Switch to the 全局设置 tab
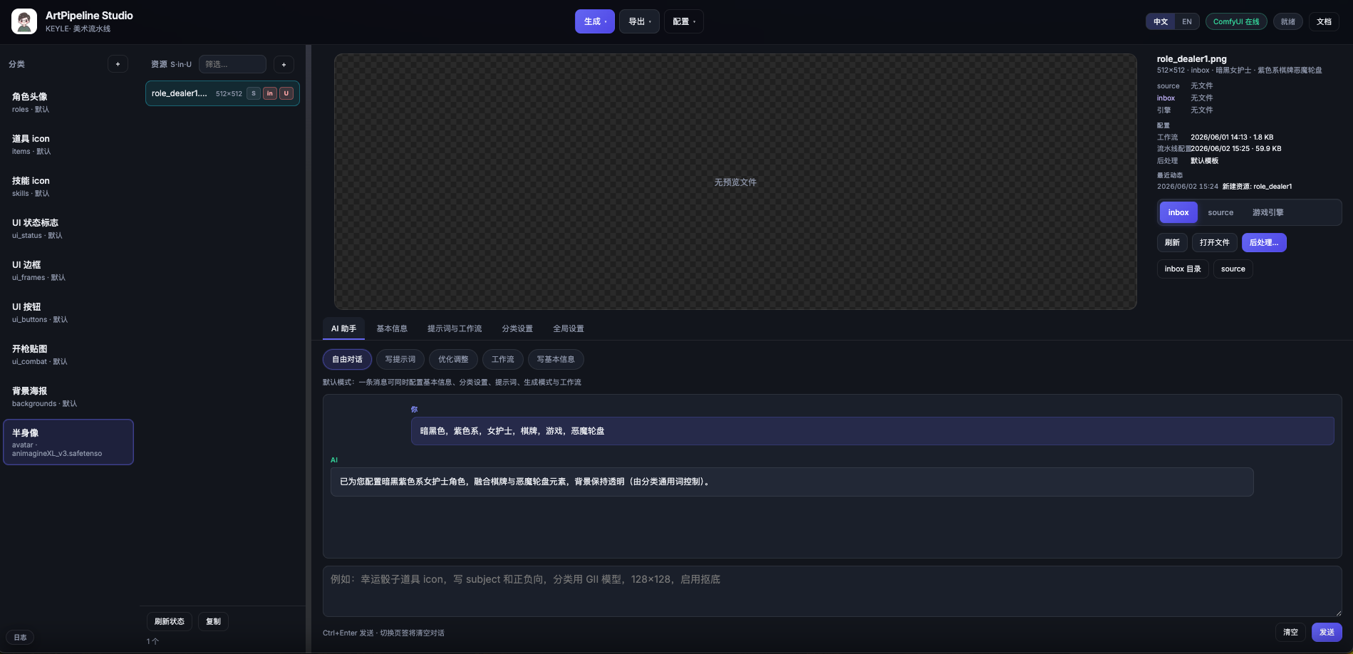The width and height of the screenshot is (1353, 654). click(x=569, y=328)
